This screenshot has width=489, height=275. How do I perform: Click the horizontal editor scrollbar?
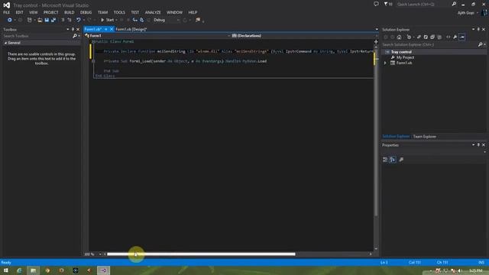[201, 254]
